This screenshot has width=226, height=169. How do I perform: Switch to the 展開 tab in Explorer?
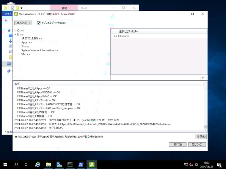coord(64,8)
